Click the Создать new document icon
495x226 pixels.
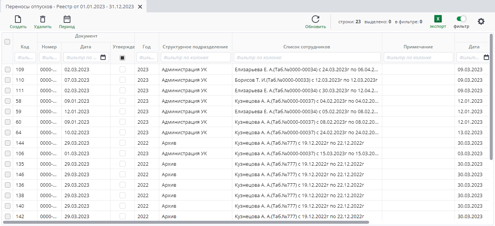18,19
